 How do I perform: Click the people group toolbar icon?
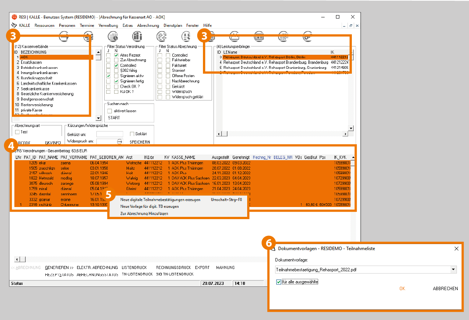(x=137, y=36)
